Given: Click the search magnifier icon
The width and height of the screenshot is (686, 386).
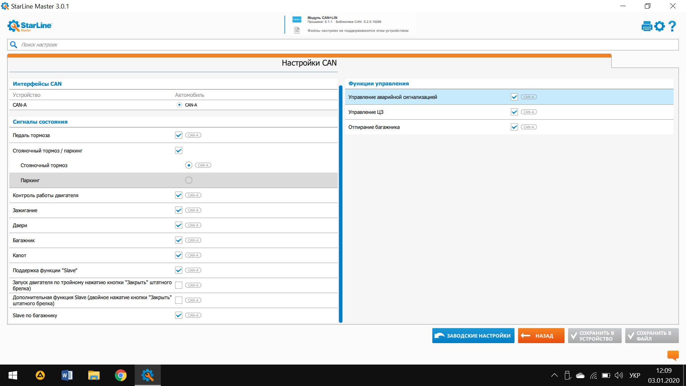Looking at the screenshot, I should pos(14,45).
